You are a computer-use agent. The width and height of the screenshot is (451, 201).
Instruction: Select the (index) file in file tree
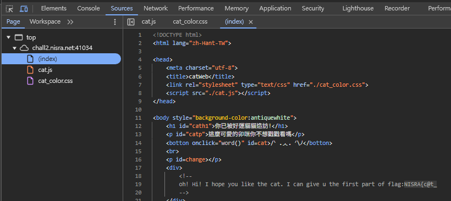click(61, 59)
